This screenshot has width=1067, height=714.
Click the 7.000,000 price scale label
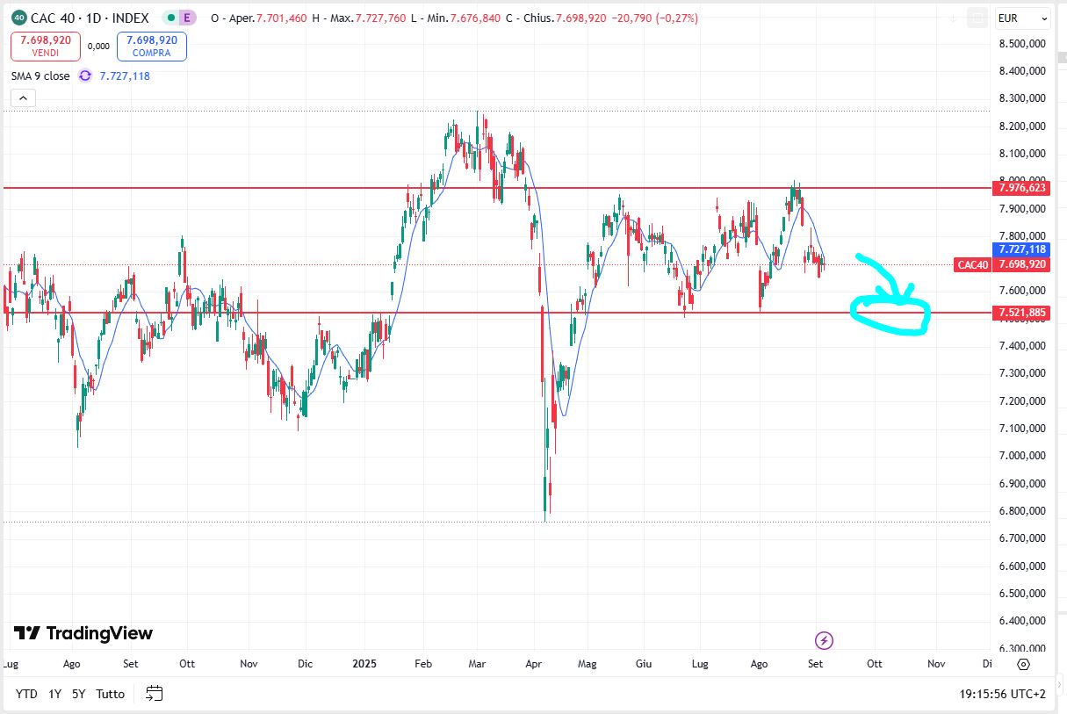coord(1022,456)
